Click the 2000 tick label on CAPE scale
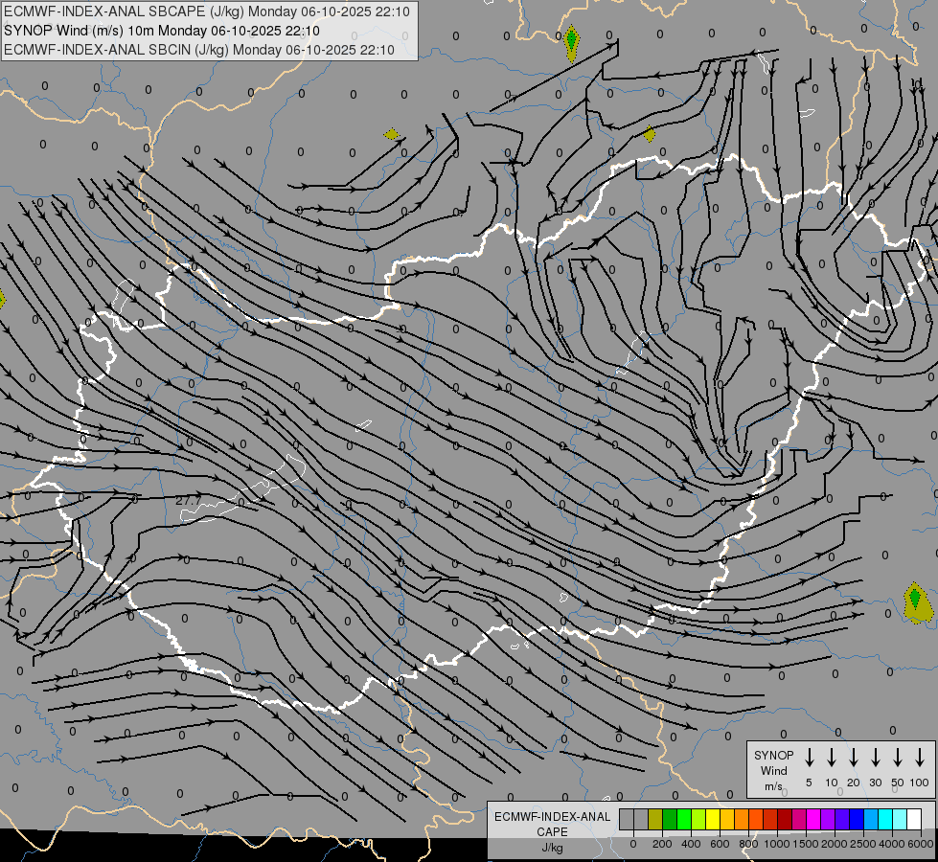The image size is (938, 862). (x=834, y=844)
